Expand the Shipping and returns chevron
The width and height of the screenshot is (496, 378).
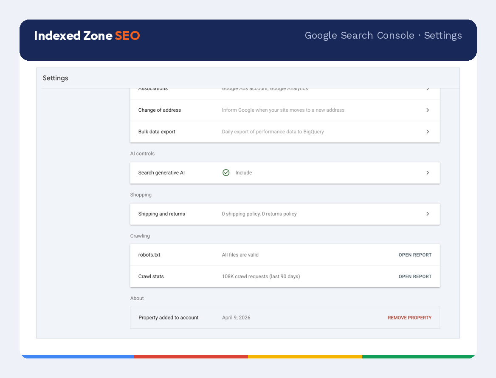point(427,214)
